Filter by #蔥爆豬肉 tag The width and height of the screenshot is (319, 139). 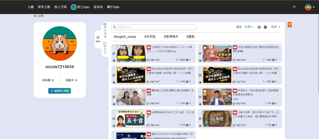point(171,37)
